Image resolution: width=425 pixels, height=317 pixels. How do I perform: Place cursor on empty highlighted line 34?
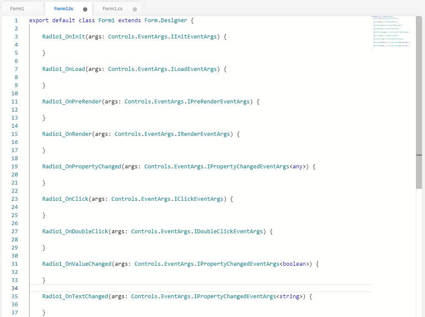tap(171, 288)
